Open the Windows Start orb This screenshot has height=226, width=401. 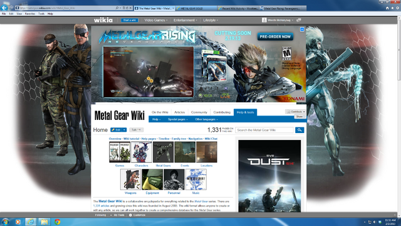6,222
